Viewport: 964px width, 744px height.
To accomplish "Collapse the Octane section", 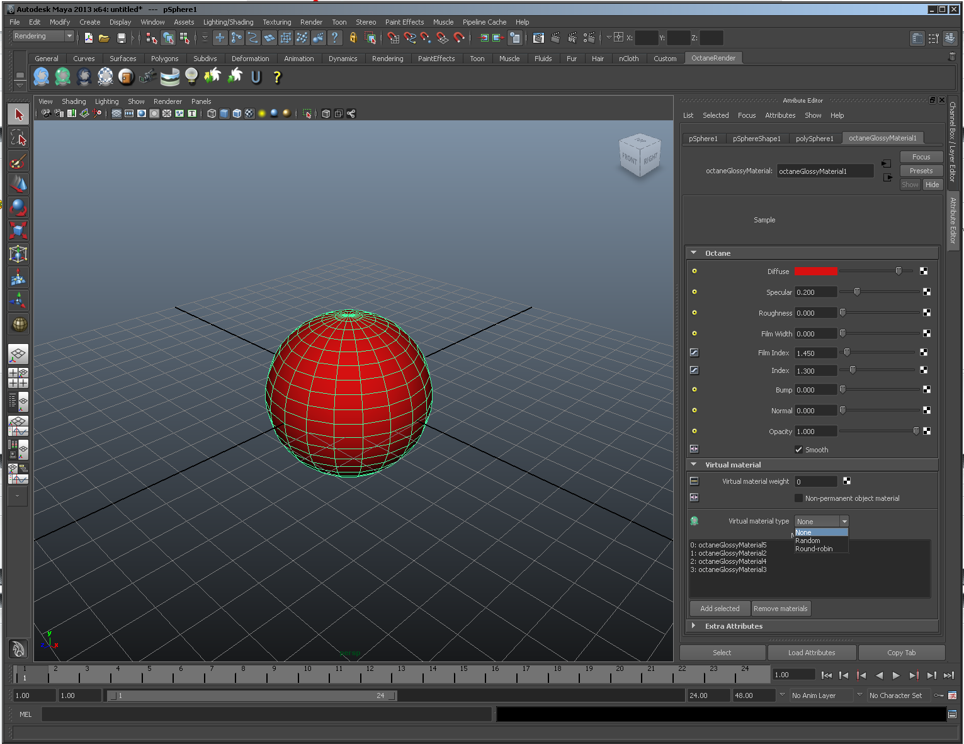I will pos(694,253).
